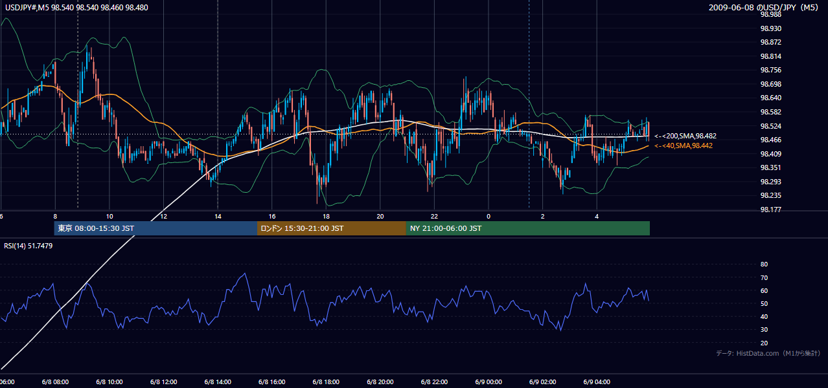The width and height of the screenshot is (828, 388).
Task: Click price axis value 98.872
Action: (x=771, y=42)
